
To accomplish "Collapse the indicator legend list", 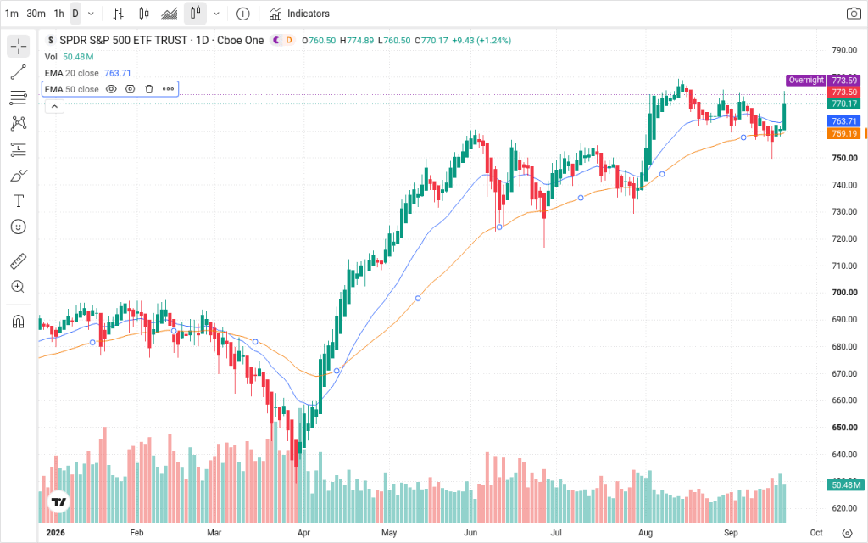I will coord(54,106).
